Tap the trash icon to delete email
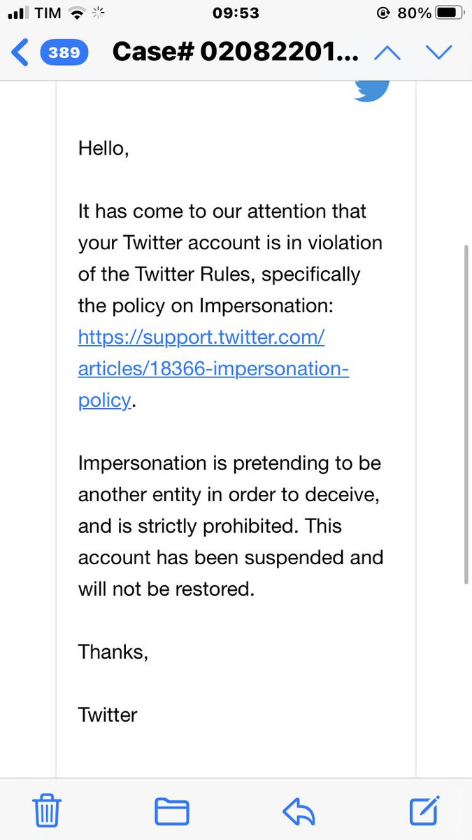This screenshot has height=840, width=472. [x=48, y=811]
